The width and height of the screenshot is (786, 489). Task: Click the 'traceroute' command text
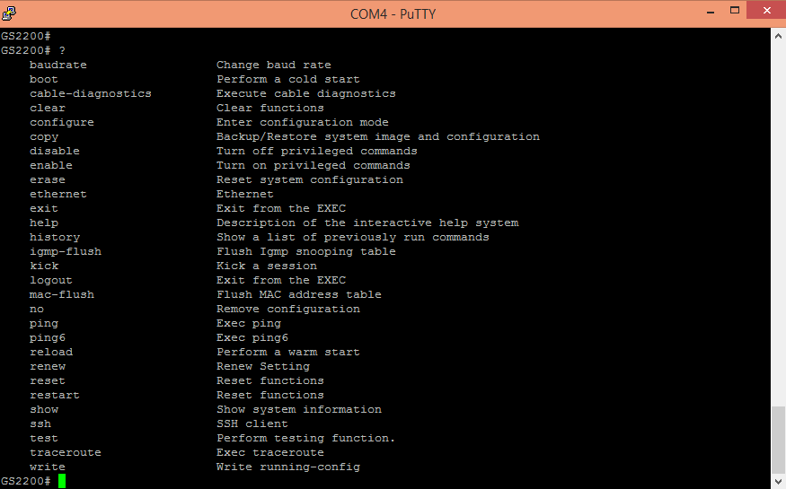coord(65,452)
